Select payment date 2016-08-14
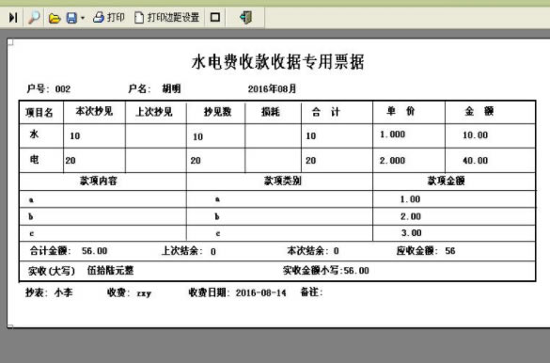Viewport: 550px width, 363px height. pos(260,292)
